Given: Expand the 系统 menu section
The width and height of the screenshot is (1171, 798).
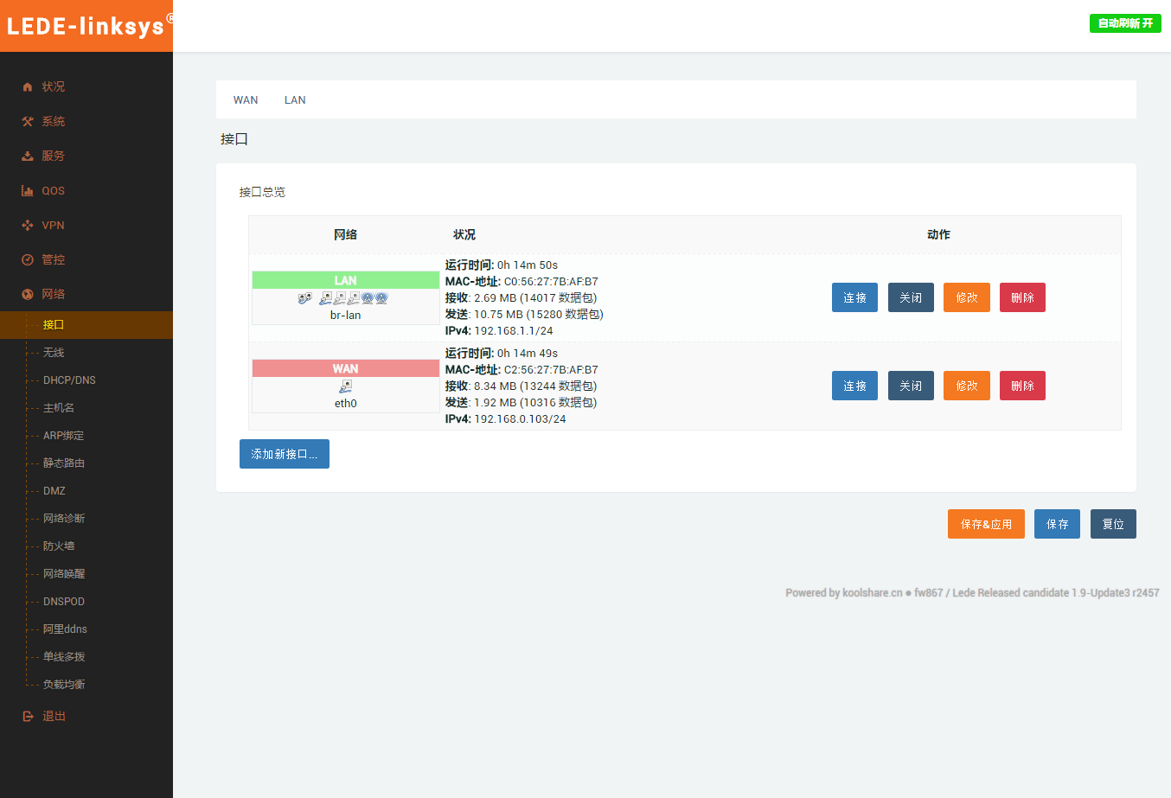Looking at the screenshot, I should (54, 121).
